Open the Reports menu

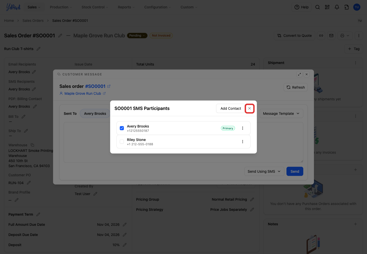point(126,7)
